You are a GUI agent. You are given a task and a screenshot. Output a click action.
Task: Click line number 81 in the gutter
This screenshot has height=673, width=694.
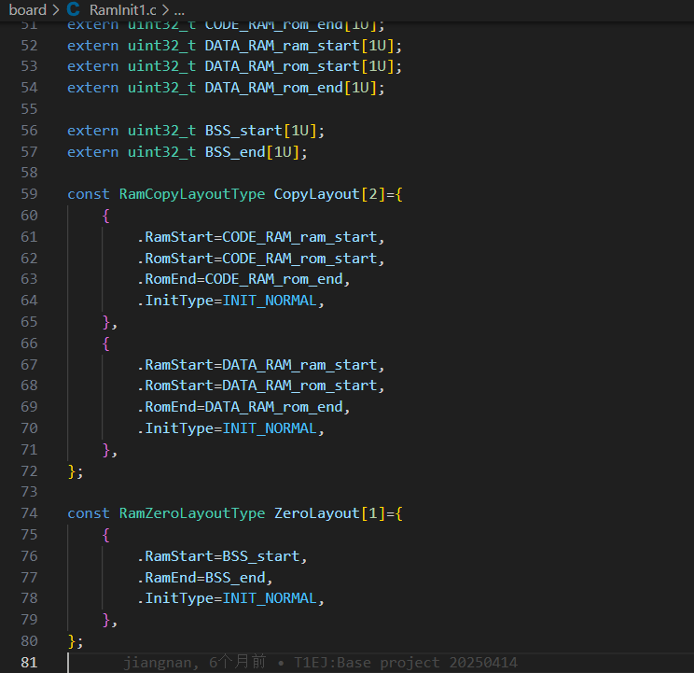point(28,662)
